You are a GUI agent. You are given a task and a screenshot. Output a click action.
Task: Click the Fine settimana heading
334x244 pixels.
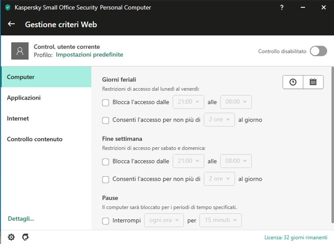click(122, 139)
